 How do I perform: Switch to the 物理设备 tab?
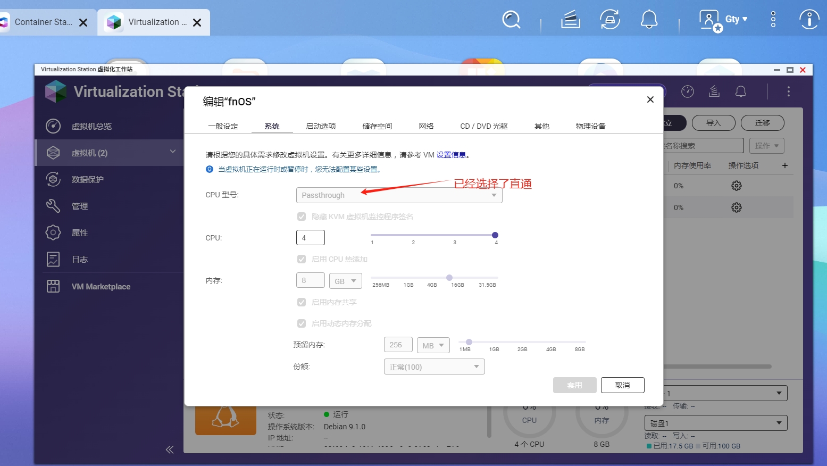590,126
